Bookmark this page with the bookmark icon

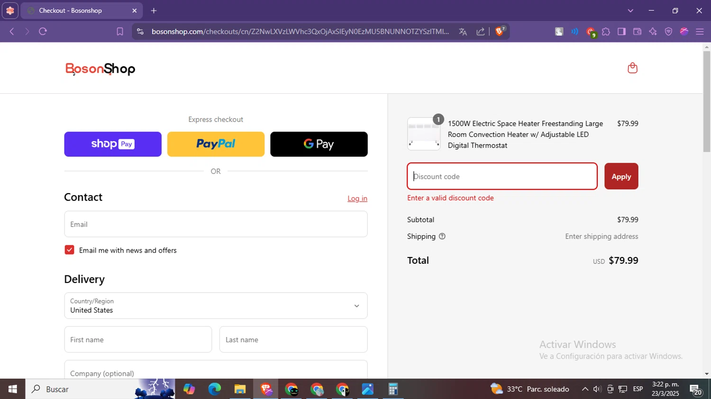tap(120, 31)
